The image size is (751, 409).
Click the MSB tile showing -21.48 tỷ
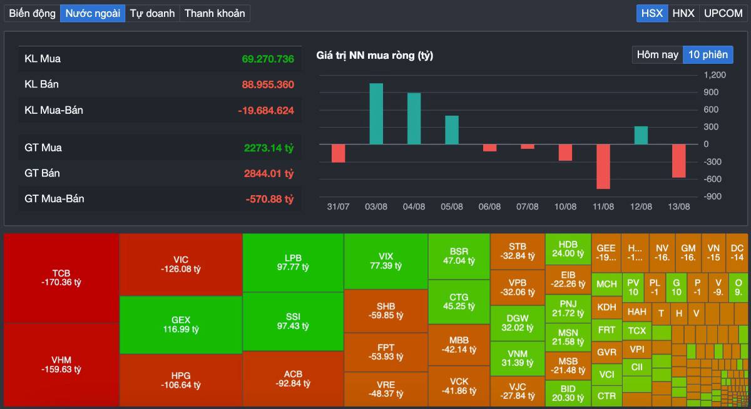click(568, 366)
